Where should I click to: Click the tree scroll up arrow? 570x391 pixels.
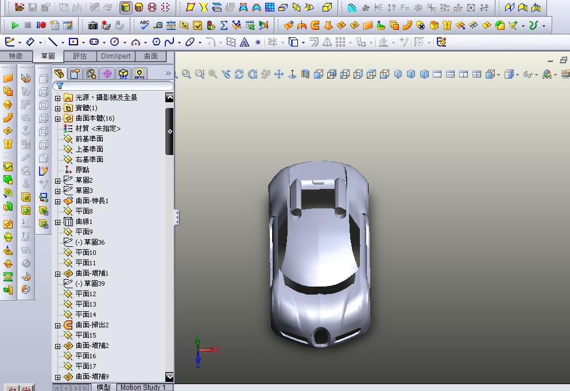[169, 97]
